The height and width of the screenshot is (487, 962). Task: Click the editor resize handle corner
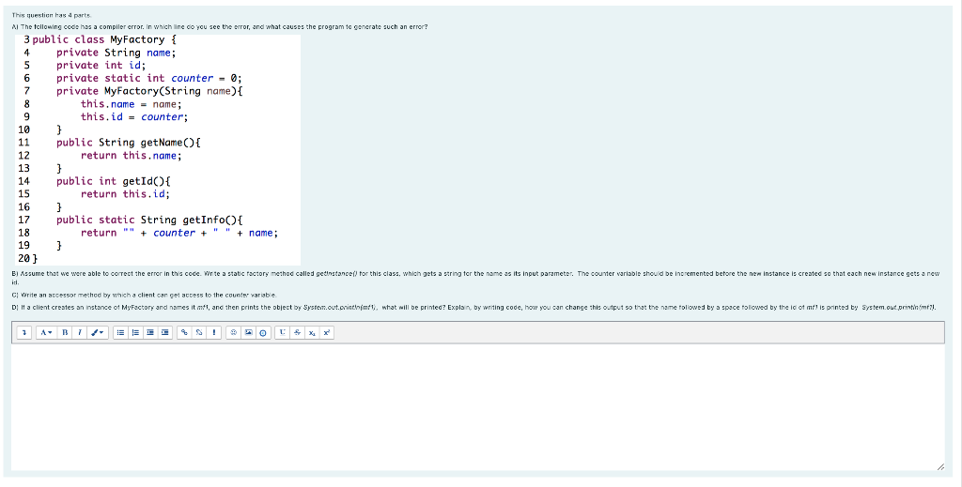coord(940,467)
